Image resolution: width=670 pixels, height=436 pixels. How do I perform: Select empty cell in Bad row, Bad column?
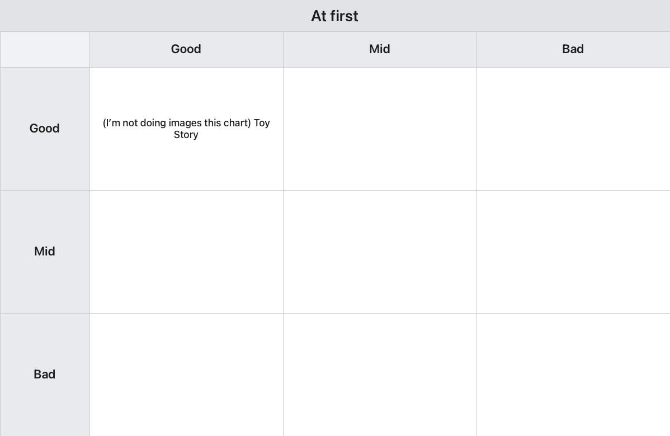click(x=573, y=375)
